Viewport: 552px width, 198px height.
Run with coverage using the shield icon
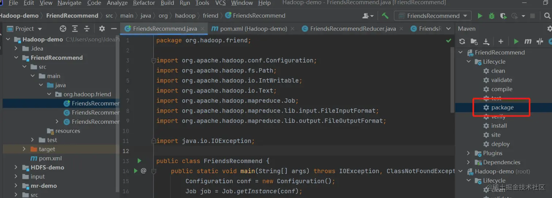coord(503,16)
